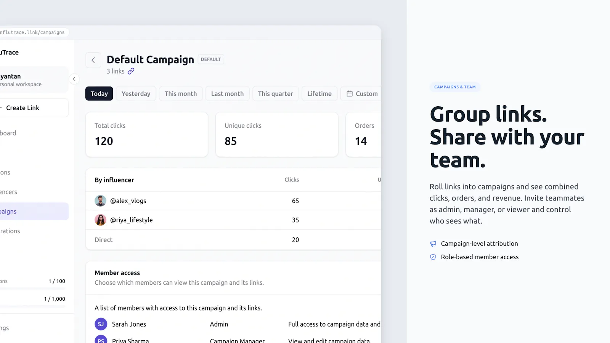Screen dimensions: 610x343
Task: Switch to the Last month filter
Action: (227, 94)
